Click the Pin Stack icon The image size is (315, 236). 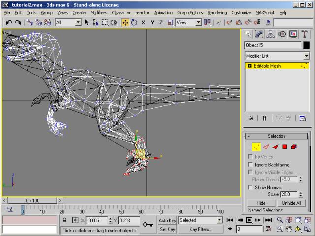pos(251,118)
